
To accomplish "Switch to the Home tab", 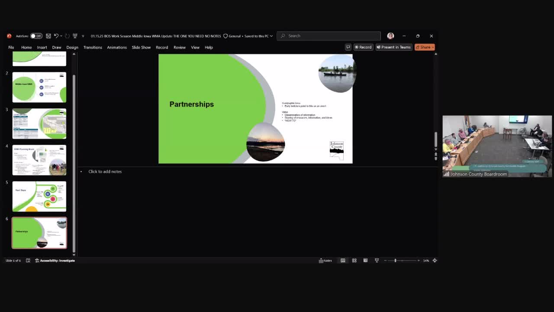I will click(x=26, y=47).
